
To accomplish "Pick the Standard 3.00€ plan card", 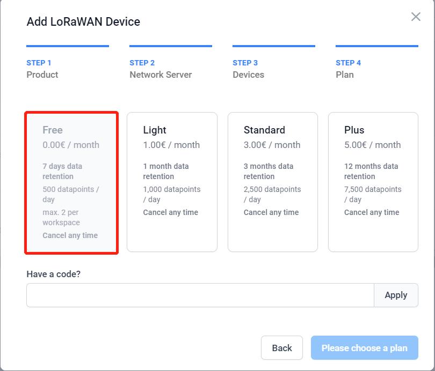I will tap(272, 182).
